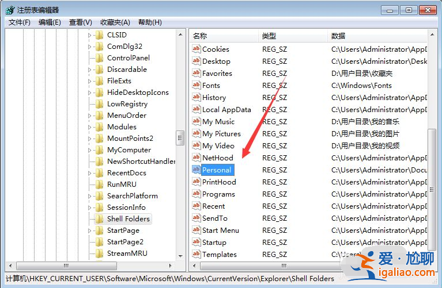The height and width of the screenshot is (288, 442).
Task: Click the C:\Windows\Fonts data cell
Action: [362, 86]
